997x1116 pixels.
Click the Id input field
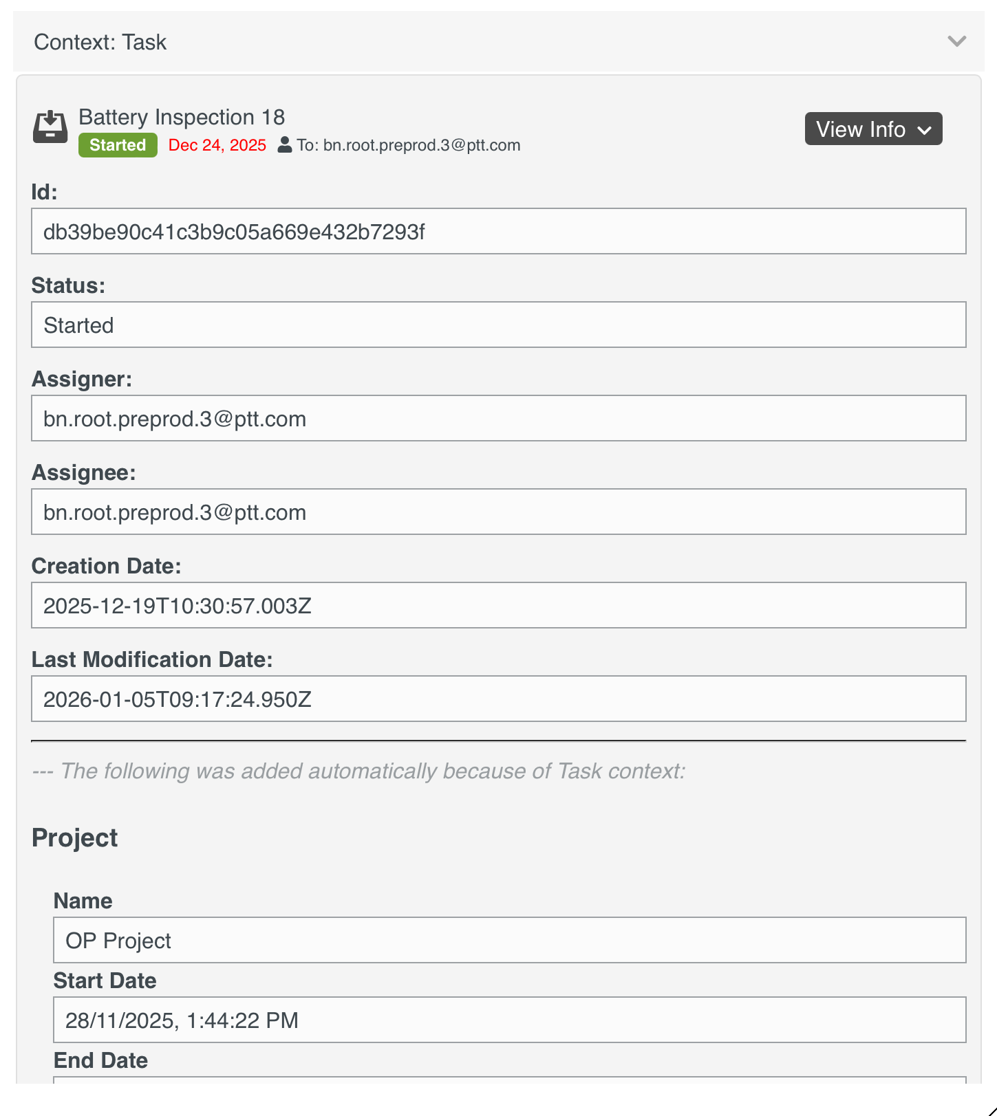coord(498,232)
